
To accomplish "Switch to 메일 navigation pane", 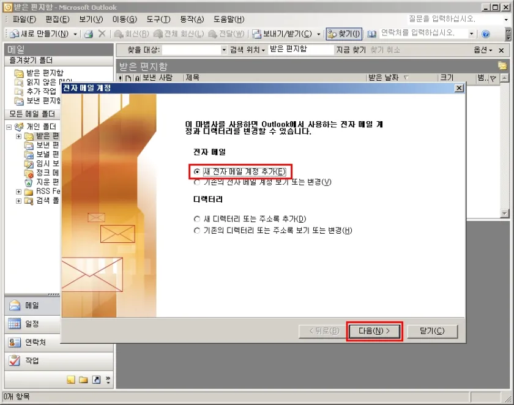I will [x=32, y=306].
